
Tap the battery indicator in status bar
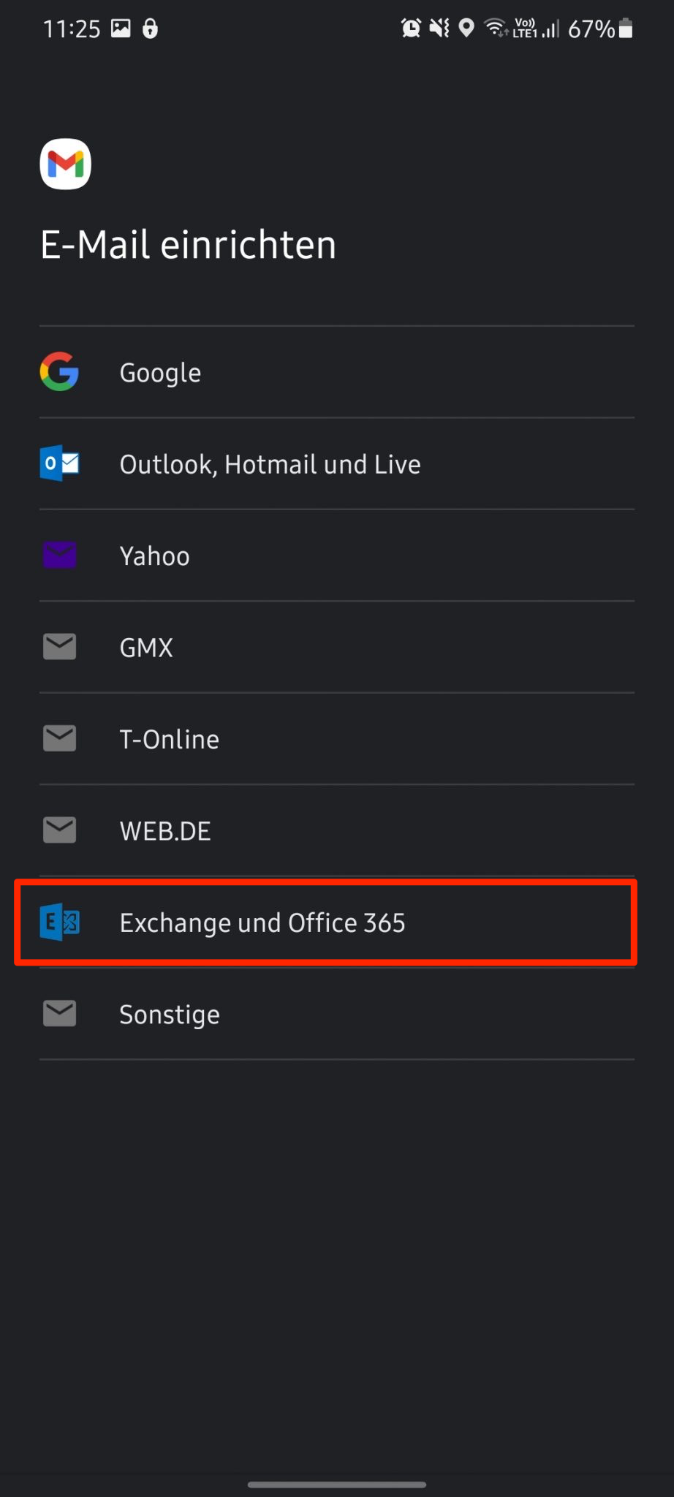pos(625,29)
